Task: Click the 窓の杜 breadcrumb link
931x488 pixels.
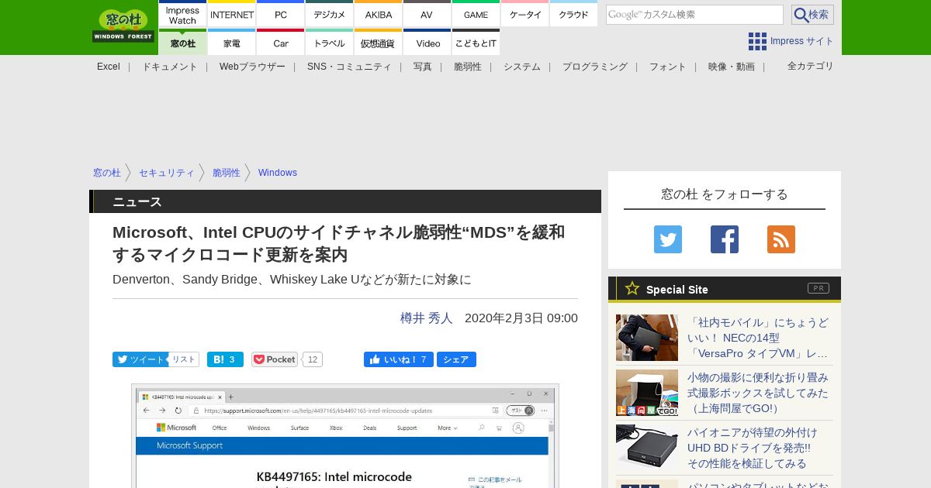Action: pos(107,173)
